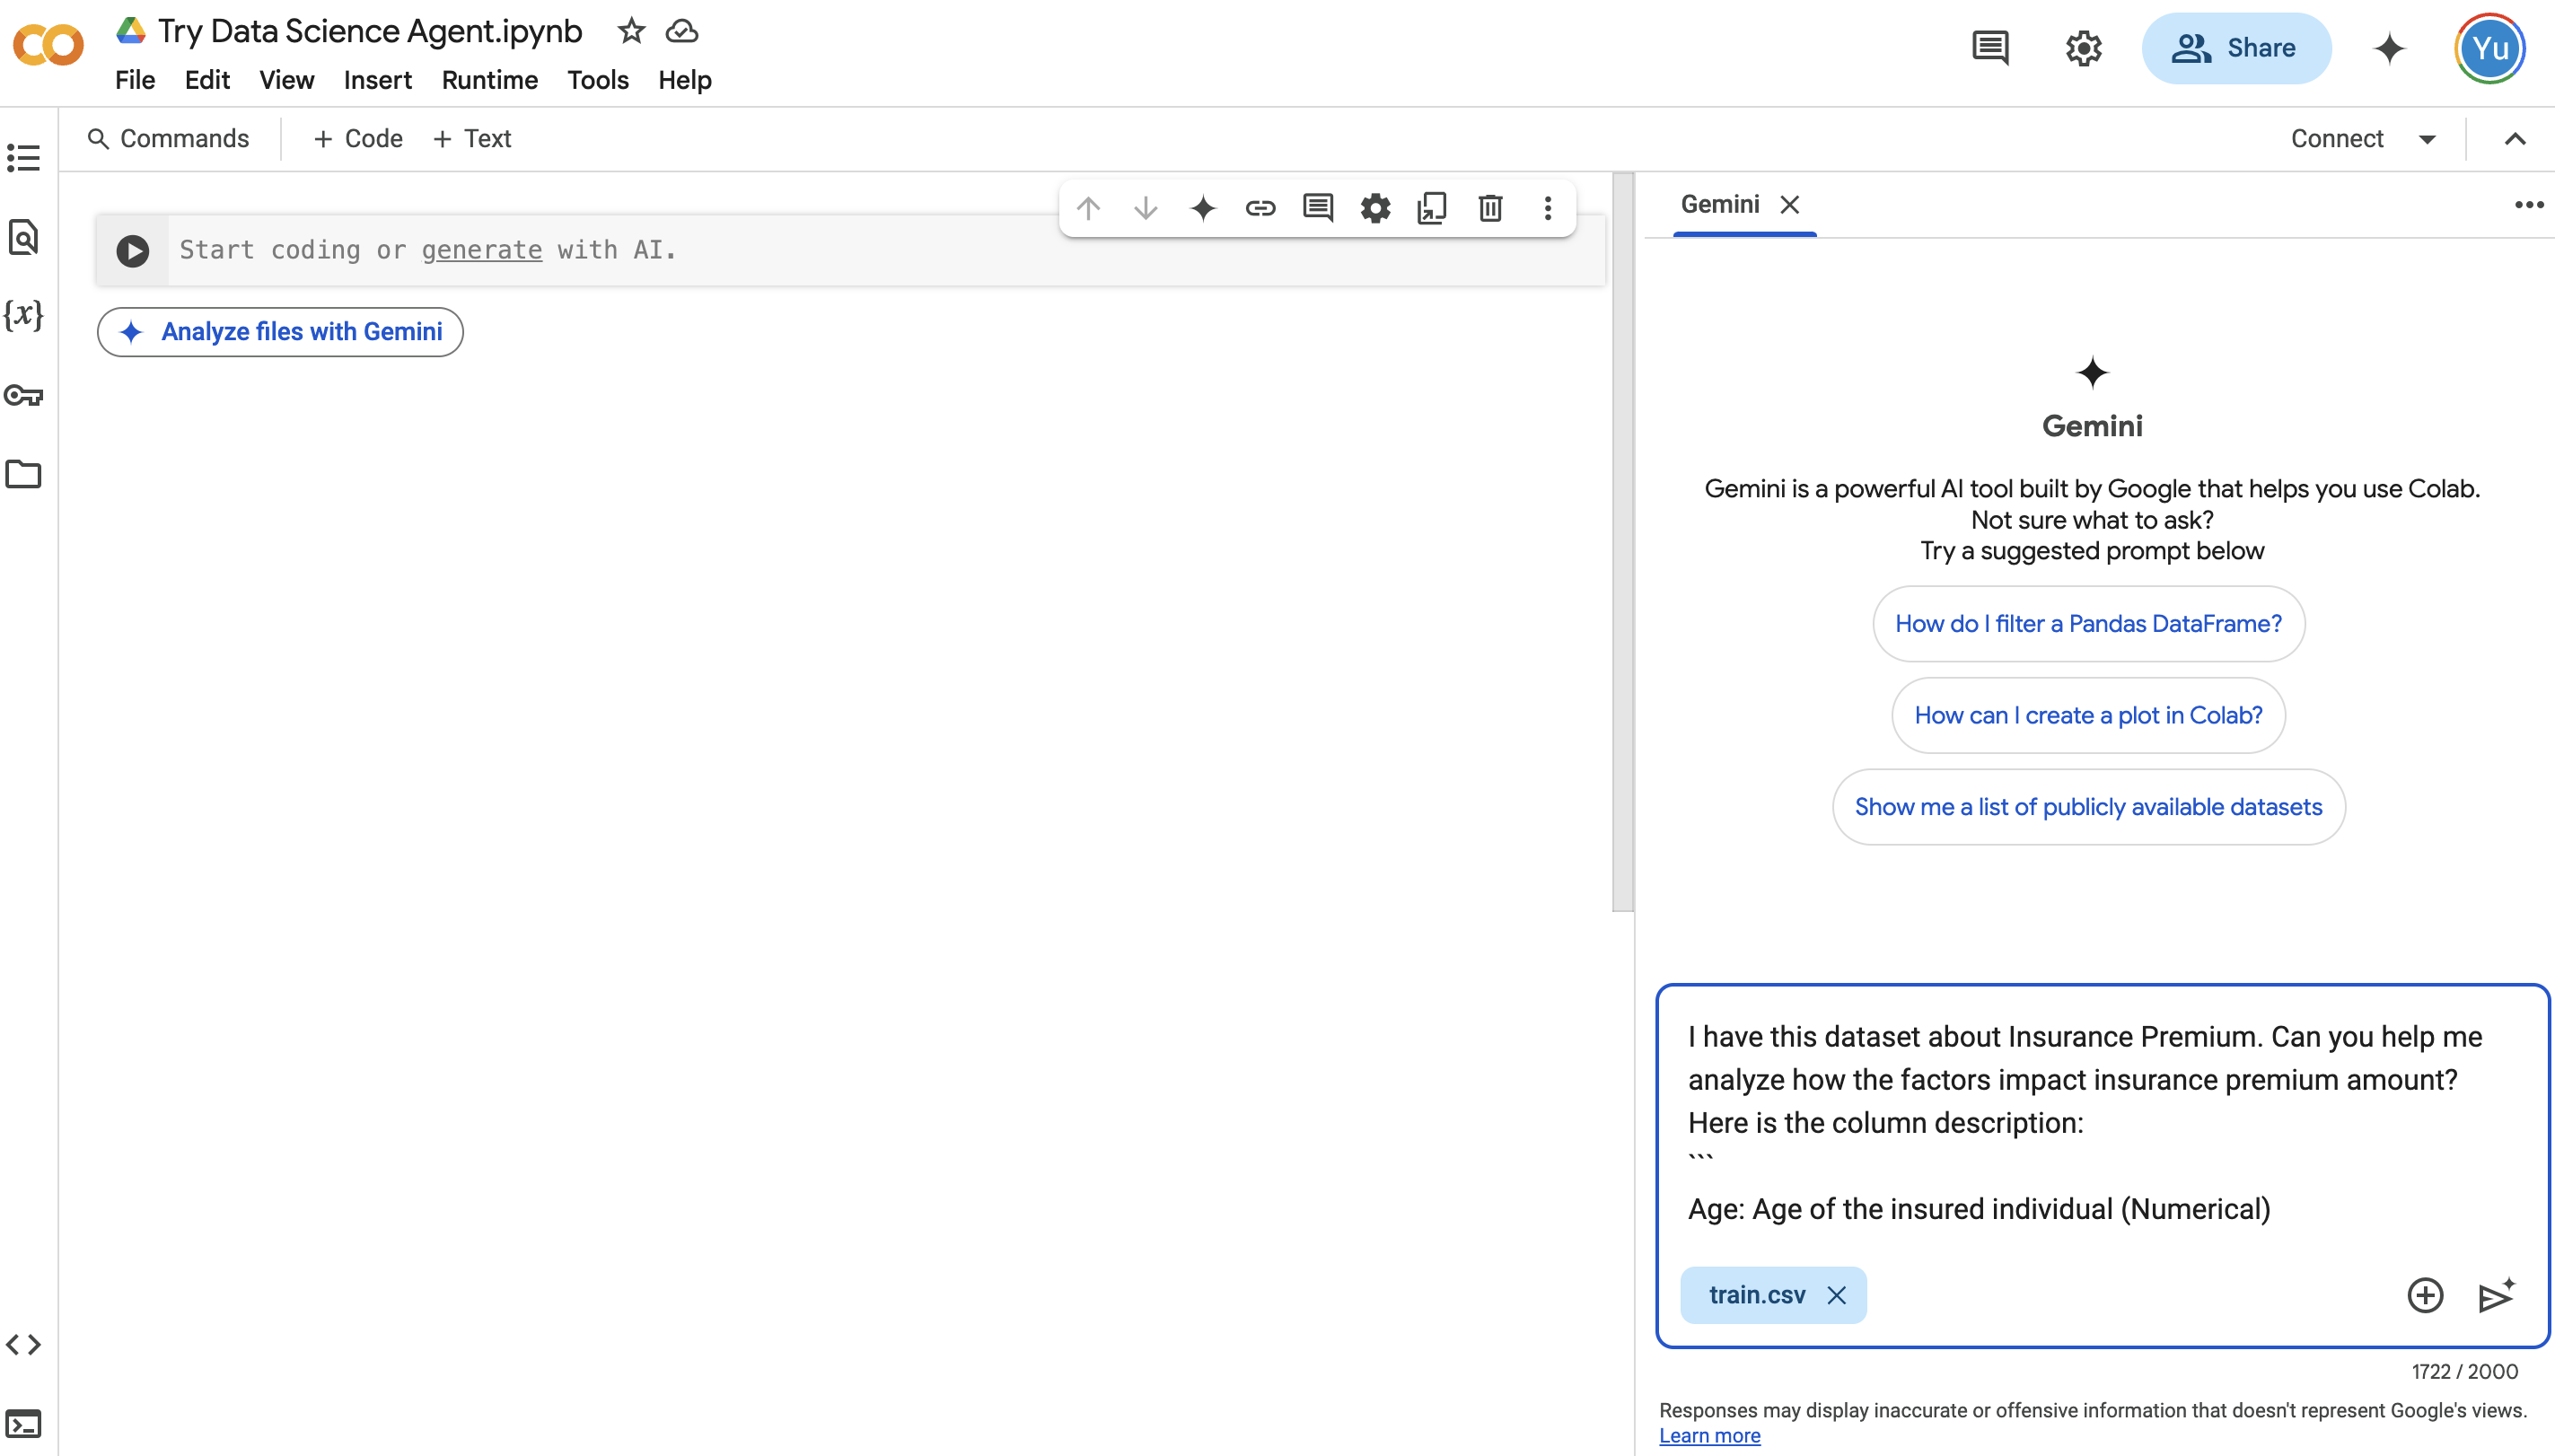This screenshot has width=2555, height=1456.
Task: Open Commands search
Action: tap(168, 139)
